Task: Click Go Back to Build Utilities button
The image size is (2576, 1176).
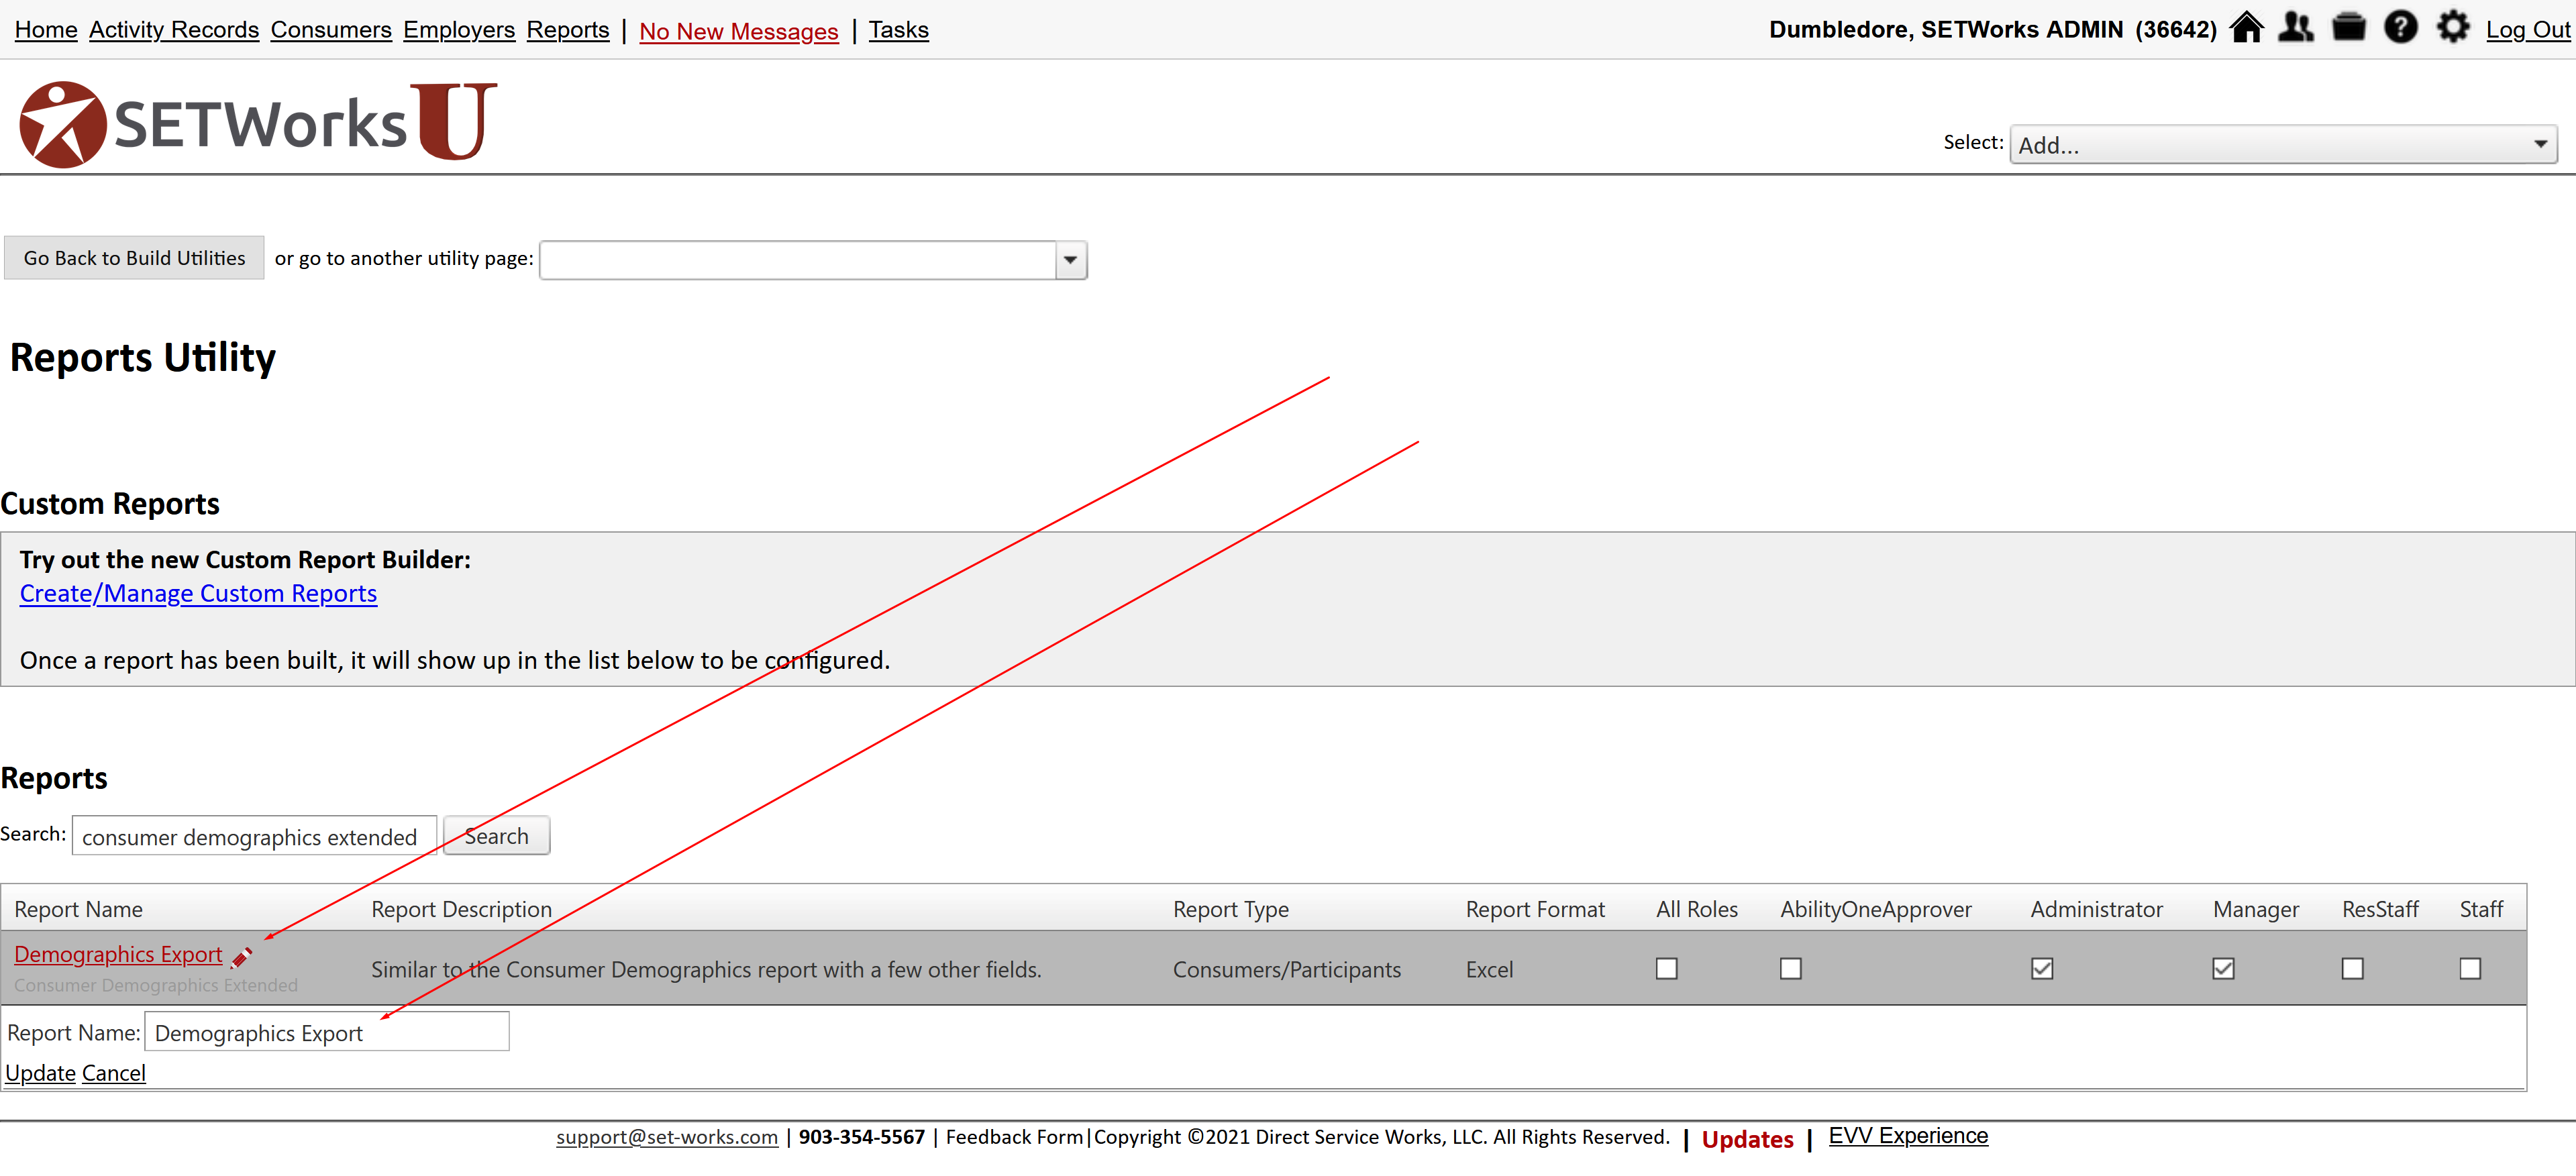Action: 134,258
